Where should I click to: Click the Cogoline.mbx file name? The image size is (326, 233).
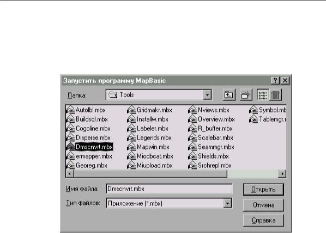click(93, 129)
